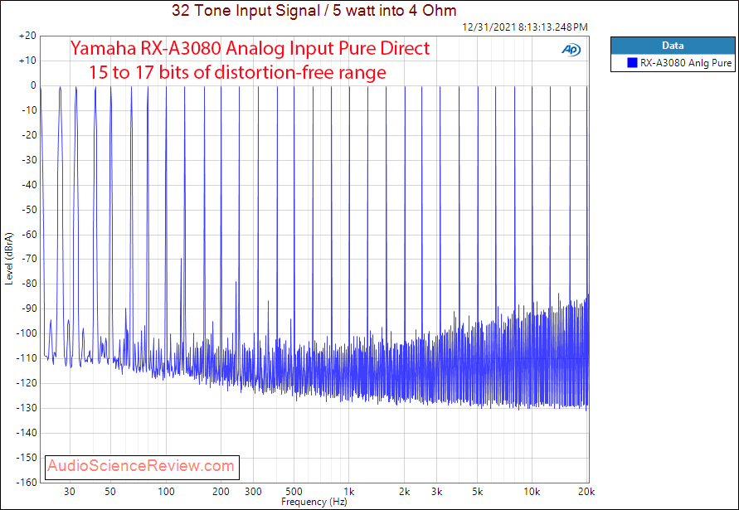This screenshot has width=739, height=510.
Task: Click the '-80' level axis tick label
Action: 29,284
